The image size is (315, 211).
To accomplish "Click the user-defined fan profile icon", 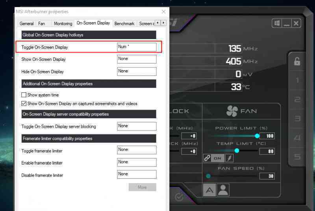I will 223,190.
